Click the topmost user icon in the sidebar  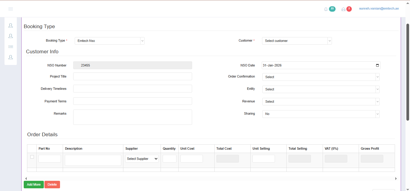coord(11,25)
